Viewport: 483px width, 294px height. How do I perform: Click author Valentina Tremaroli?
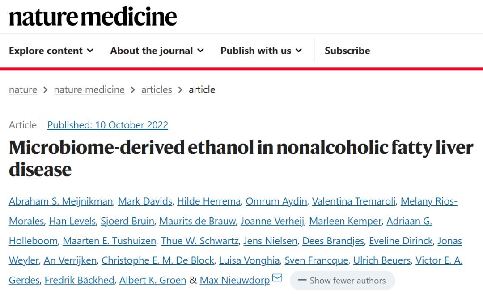pyautogui.click(x=354, y=201)
